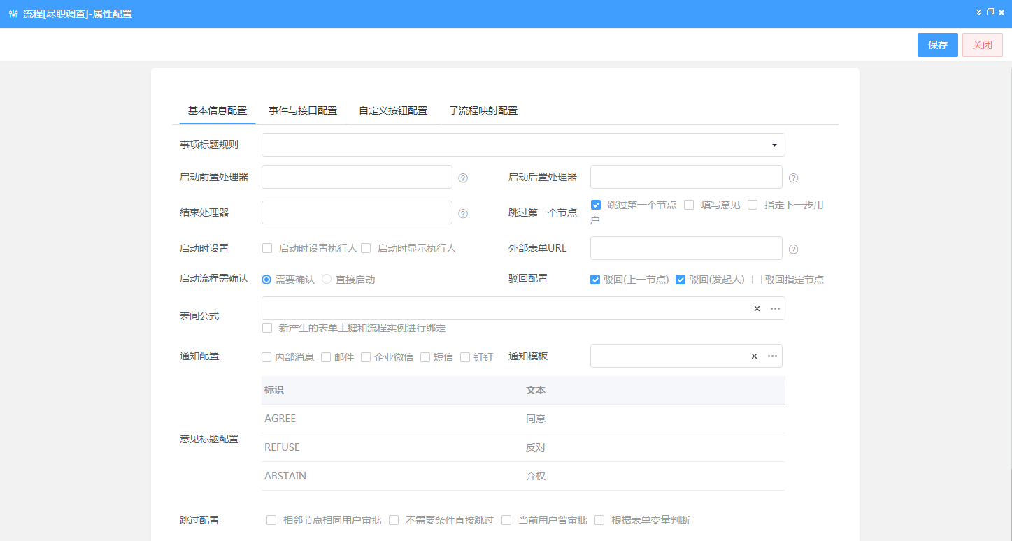Enable 钉钉 notification checkbox
This screenshot has width=1012, height=541.
click(465, 357)
